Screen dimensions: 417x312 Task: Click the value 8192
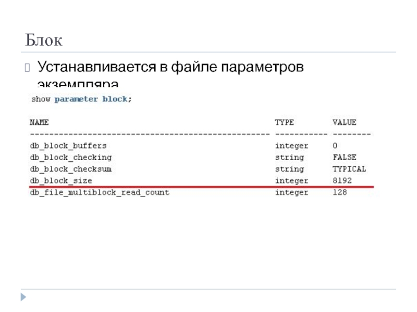(342, 180)
